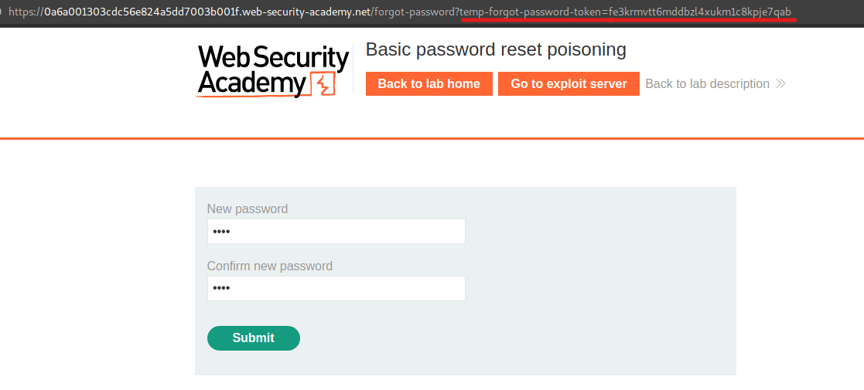Click the Web Security text in the logo
864x390 pixels.
(273, 58)
